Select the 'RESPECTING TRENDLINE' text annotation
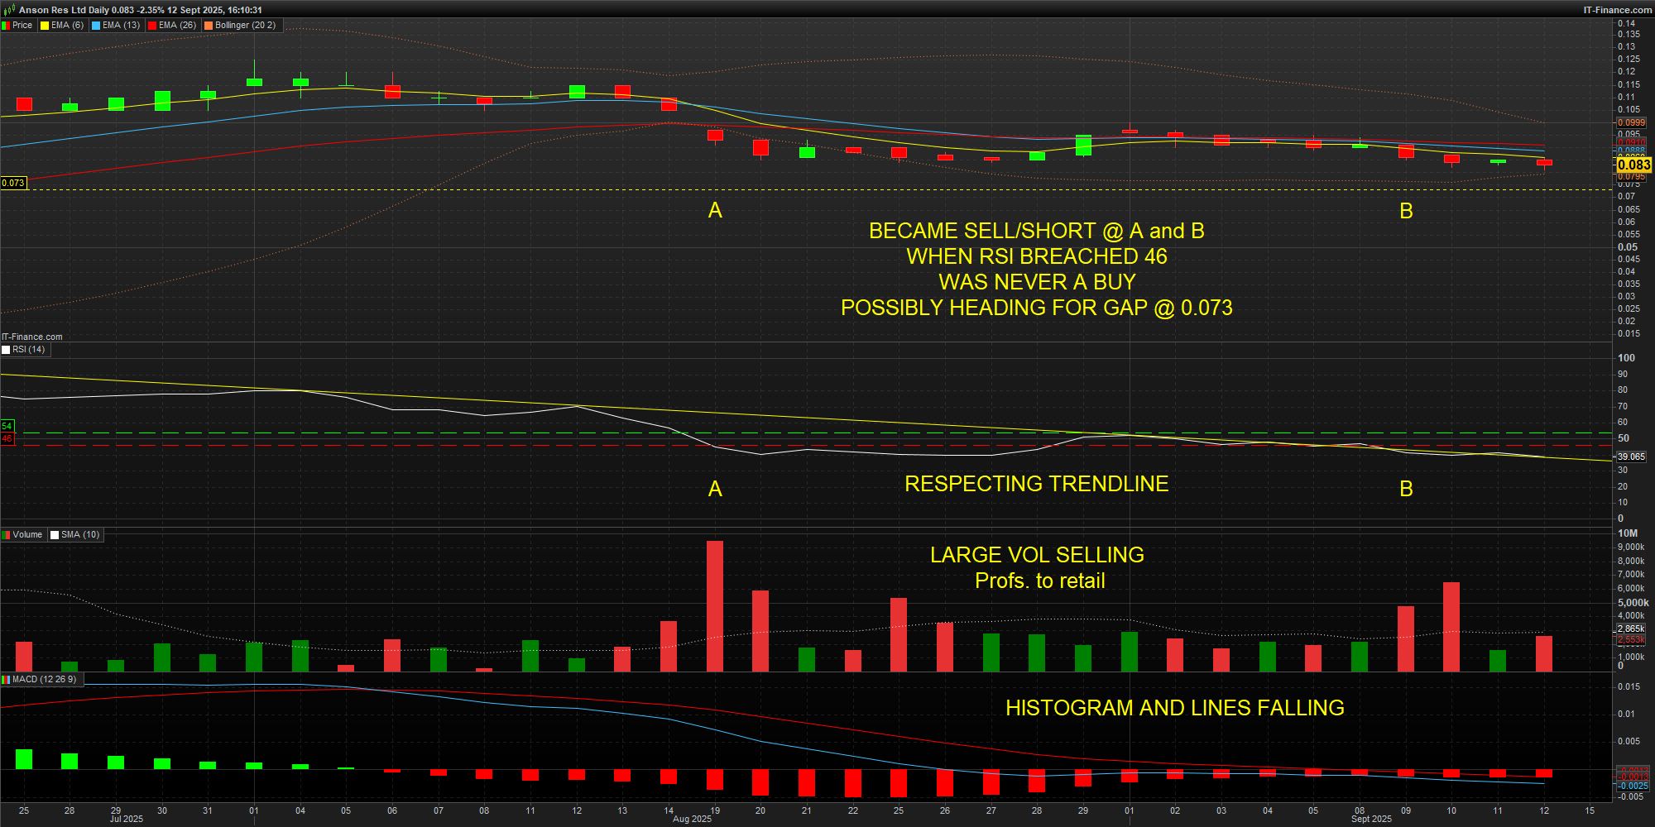 click(x=1036, y=484)
